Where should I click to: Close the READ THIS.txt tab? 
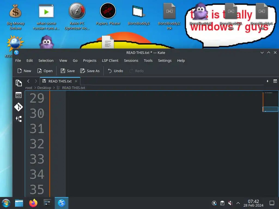pyautogui.click(x=76, y=81)
